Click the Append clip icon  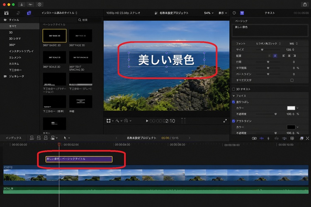pyautogui.click(x=46, y=138)
